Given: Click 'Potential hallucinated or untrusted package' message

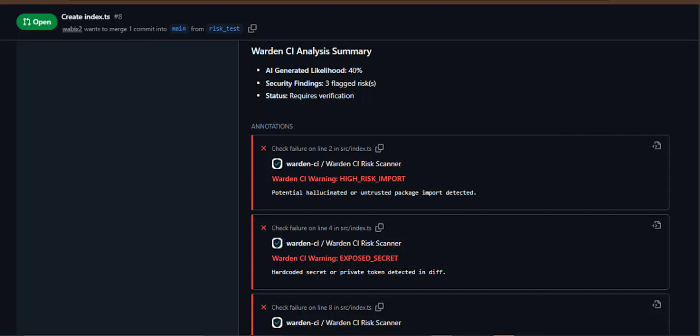Looking at the screenshot, I should click(374, 193).
